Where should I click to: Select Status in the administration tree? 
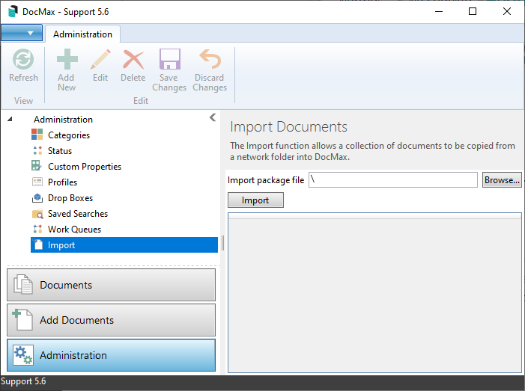click(60, 151)
